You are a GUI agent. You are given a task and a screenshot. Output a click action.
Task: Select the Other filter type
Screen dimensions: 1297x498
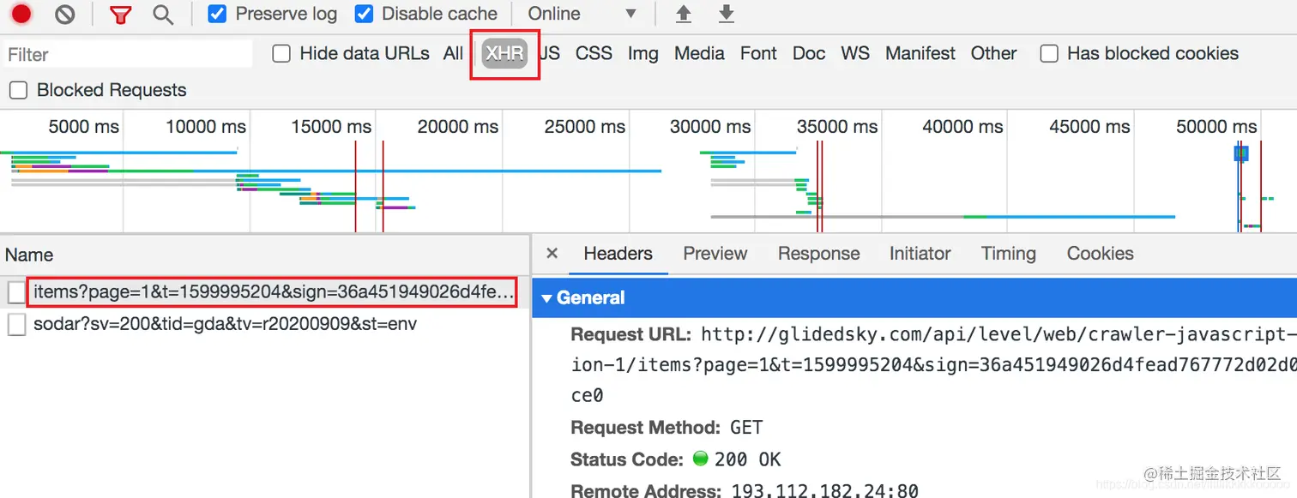pos(993,53)
